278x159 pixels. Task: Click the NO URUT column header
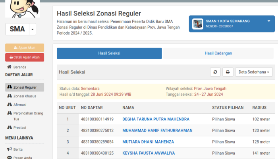point(68,108)
